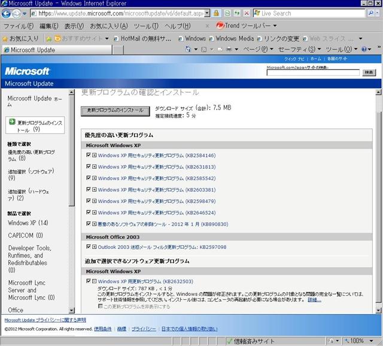
Task: Click the 更新プログラムのインストール button
Action: 115,111
